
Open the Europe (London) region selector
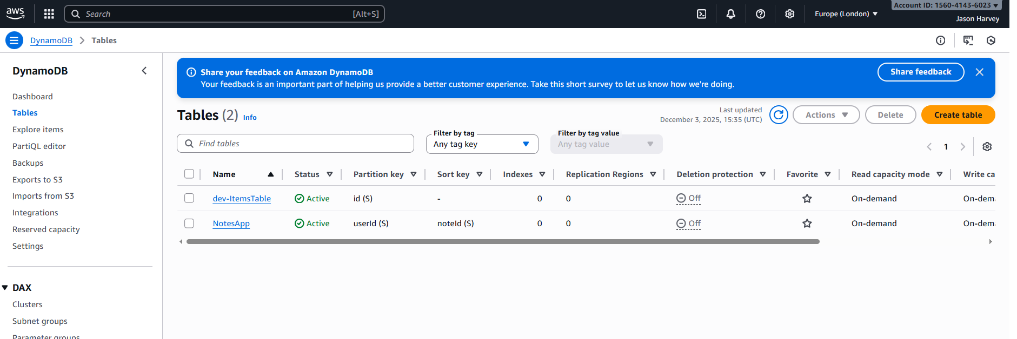point(846,14)
